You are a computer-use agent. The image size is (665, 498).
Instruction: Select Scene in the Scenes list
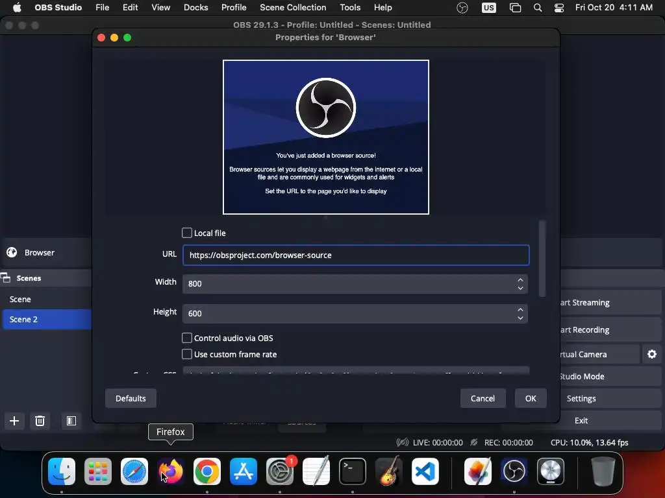tap(46, 299)
